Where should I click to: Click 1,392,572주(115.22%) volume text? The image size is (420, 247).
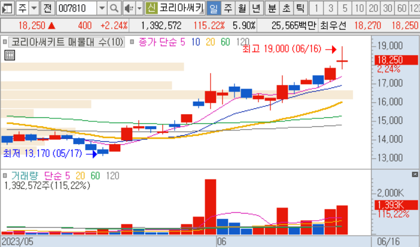click(x=47, y=185)
